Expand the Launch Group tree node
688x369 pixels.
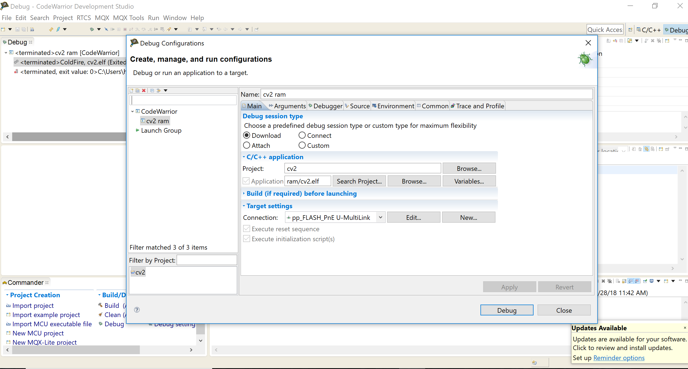pyautogui.click(x=137, y=130)
